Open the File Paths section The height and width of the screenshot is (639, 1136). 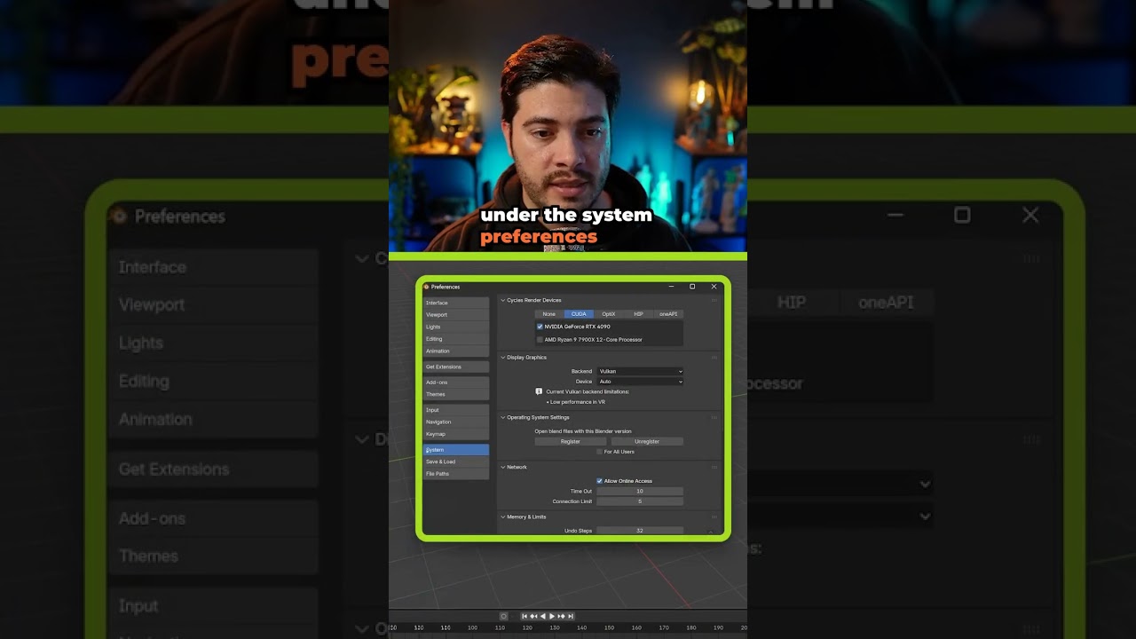point(456,474)
